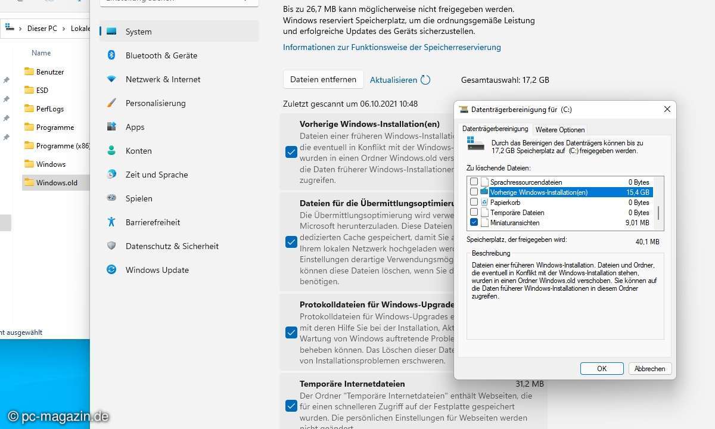Click the PerfLogs folder icon in Explorer
The image size is (715, 429).
(29, 108)
